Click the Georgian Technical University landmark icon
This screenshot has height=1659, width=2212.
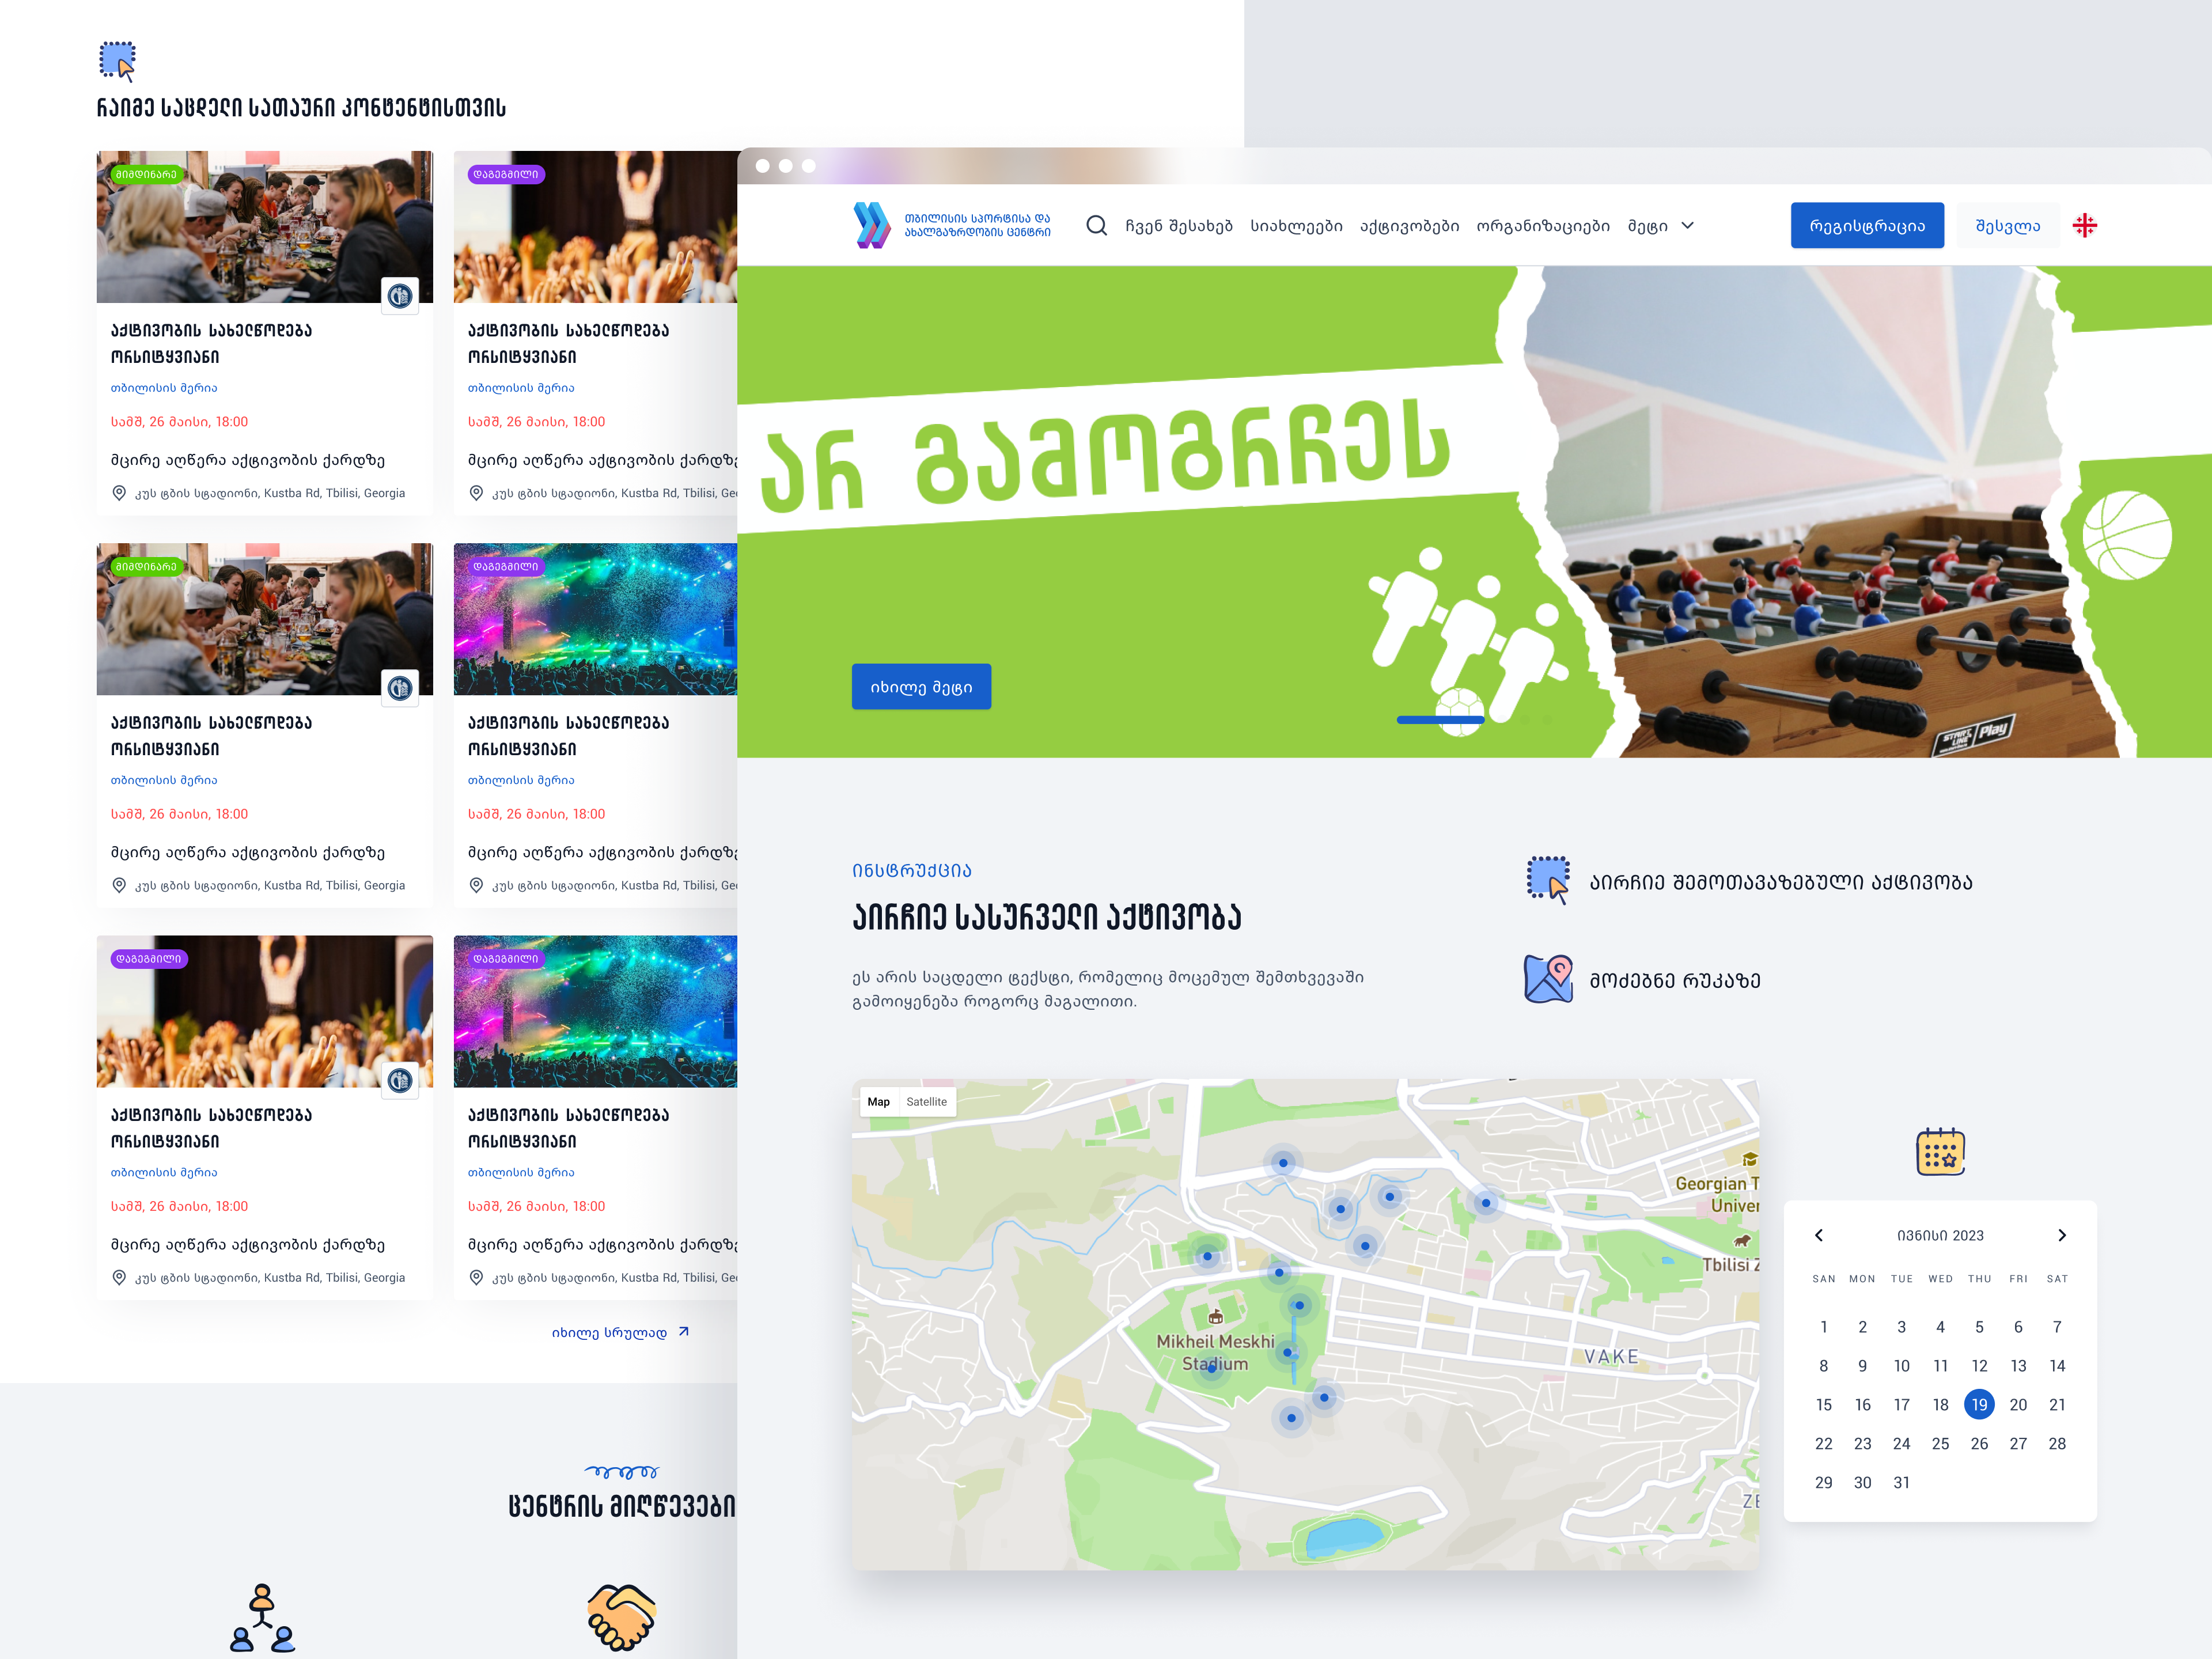click(1749, 1158)
